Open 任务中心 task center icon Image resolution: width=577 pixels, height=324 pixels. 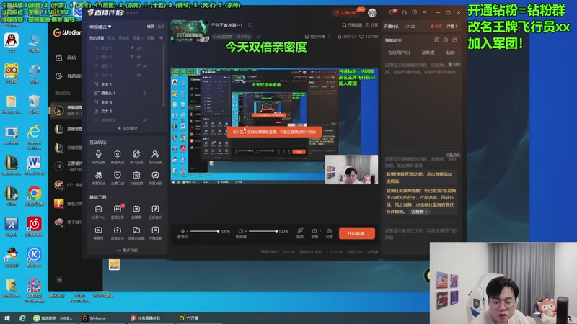[98, 209]
